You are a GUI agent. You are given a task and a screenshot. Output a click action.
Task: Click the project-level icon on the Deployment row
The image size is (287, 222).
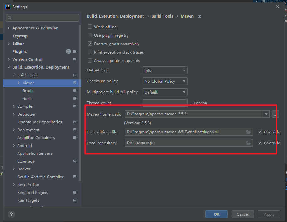pos(75,130)
